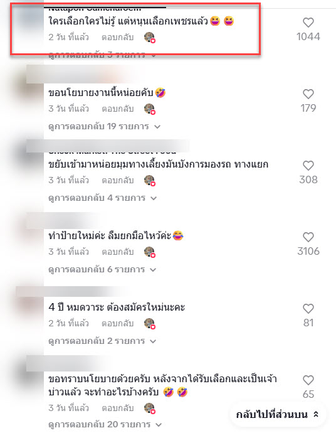Click creator-liked avatar badge on 179-likes comment

(150, 109)
